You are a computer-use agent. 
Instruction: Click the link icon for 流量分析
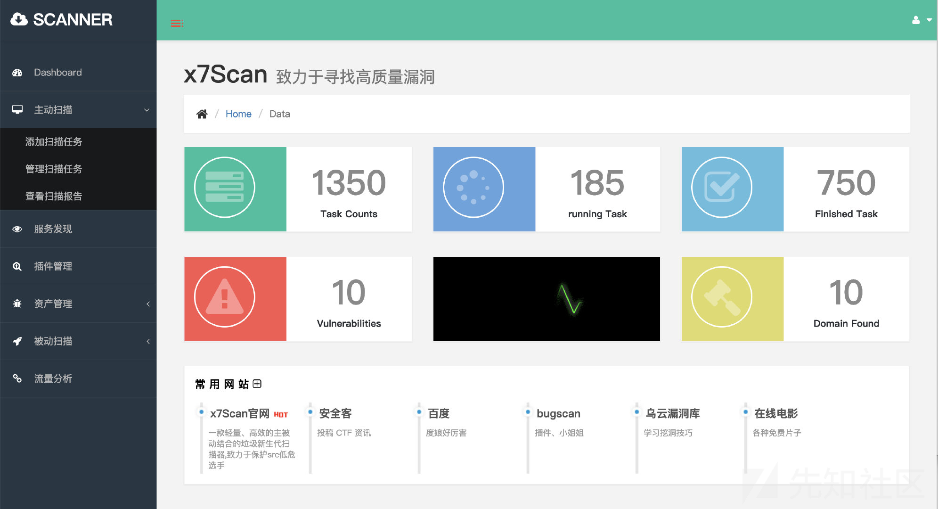[17, 378]
